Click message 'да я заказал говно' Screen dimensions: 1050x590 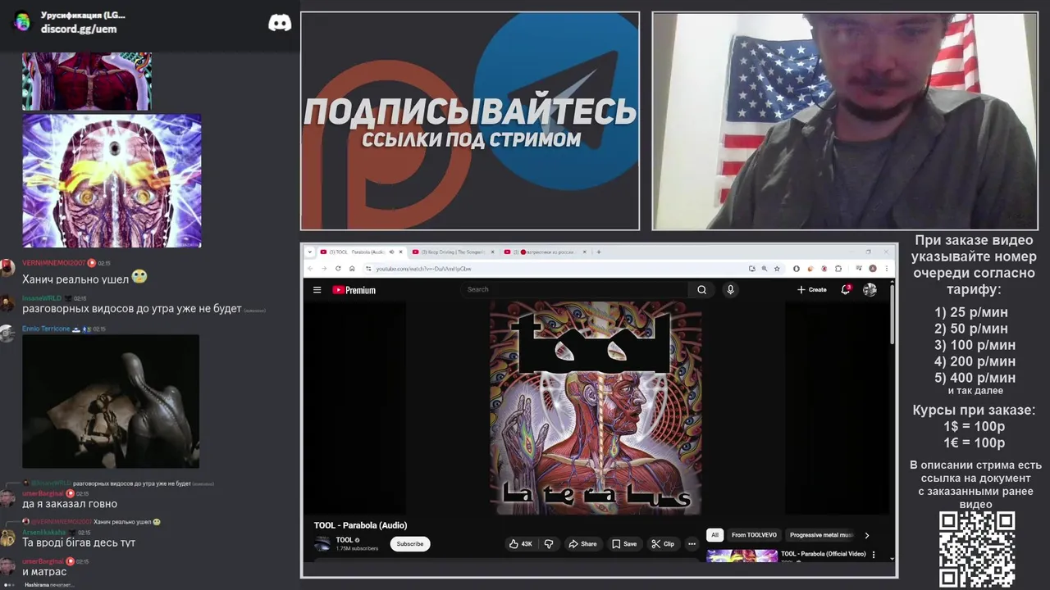[70, 504]
